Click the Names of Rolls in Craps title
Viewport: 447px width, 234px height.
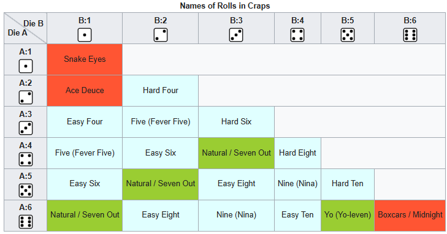point(225,6)
